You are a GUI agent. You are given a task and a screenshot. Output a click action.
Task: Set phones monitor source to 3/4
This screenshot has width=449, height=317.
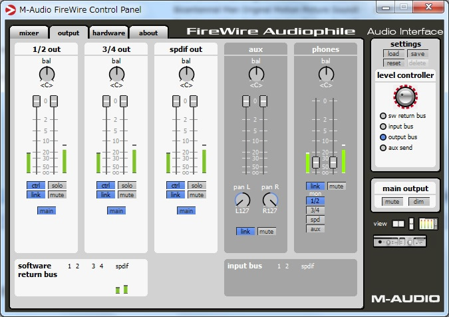(315, 210)
